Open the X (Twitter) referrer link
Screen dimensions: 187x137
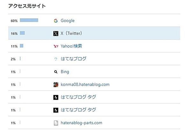[71, 33]
